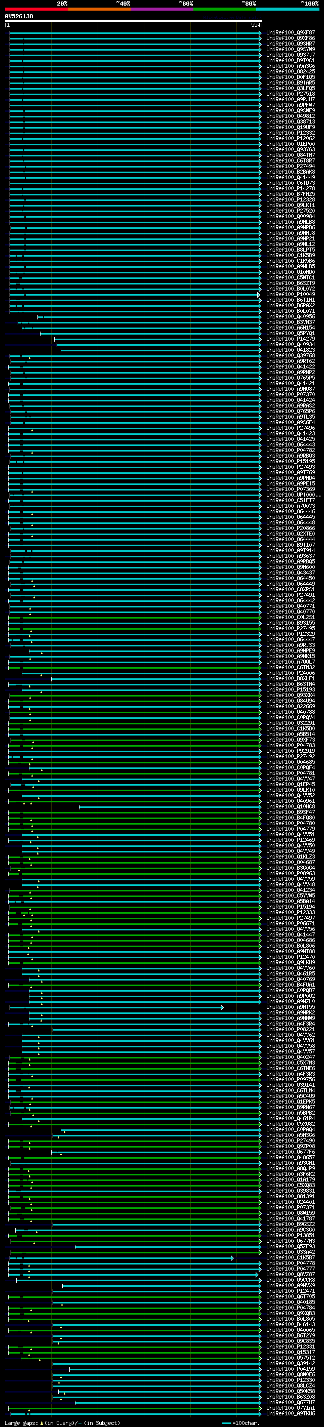Select label UniRef100_B4G143

point(291,1325)
